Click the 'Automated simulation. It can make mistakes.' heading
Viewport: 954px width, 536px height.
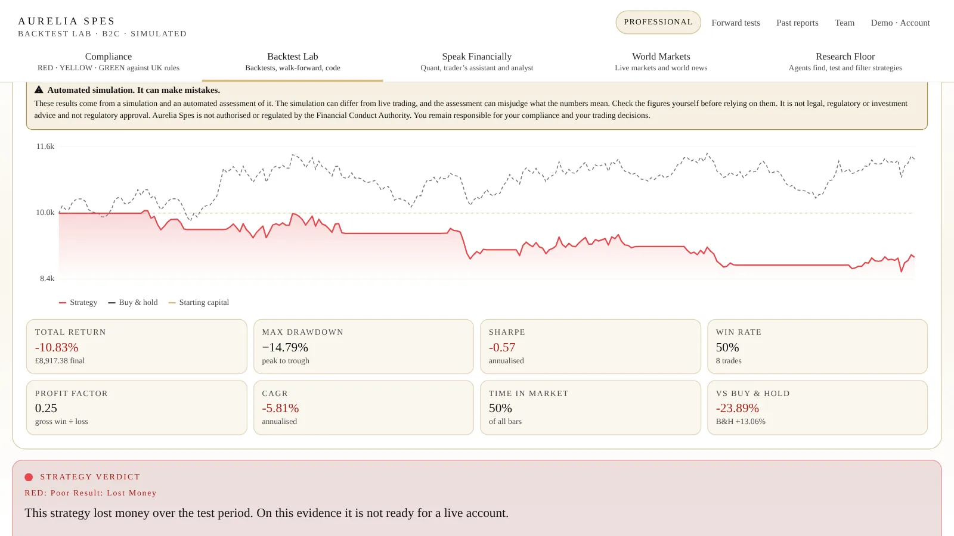pyautogui.click(x=134, y=90)
